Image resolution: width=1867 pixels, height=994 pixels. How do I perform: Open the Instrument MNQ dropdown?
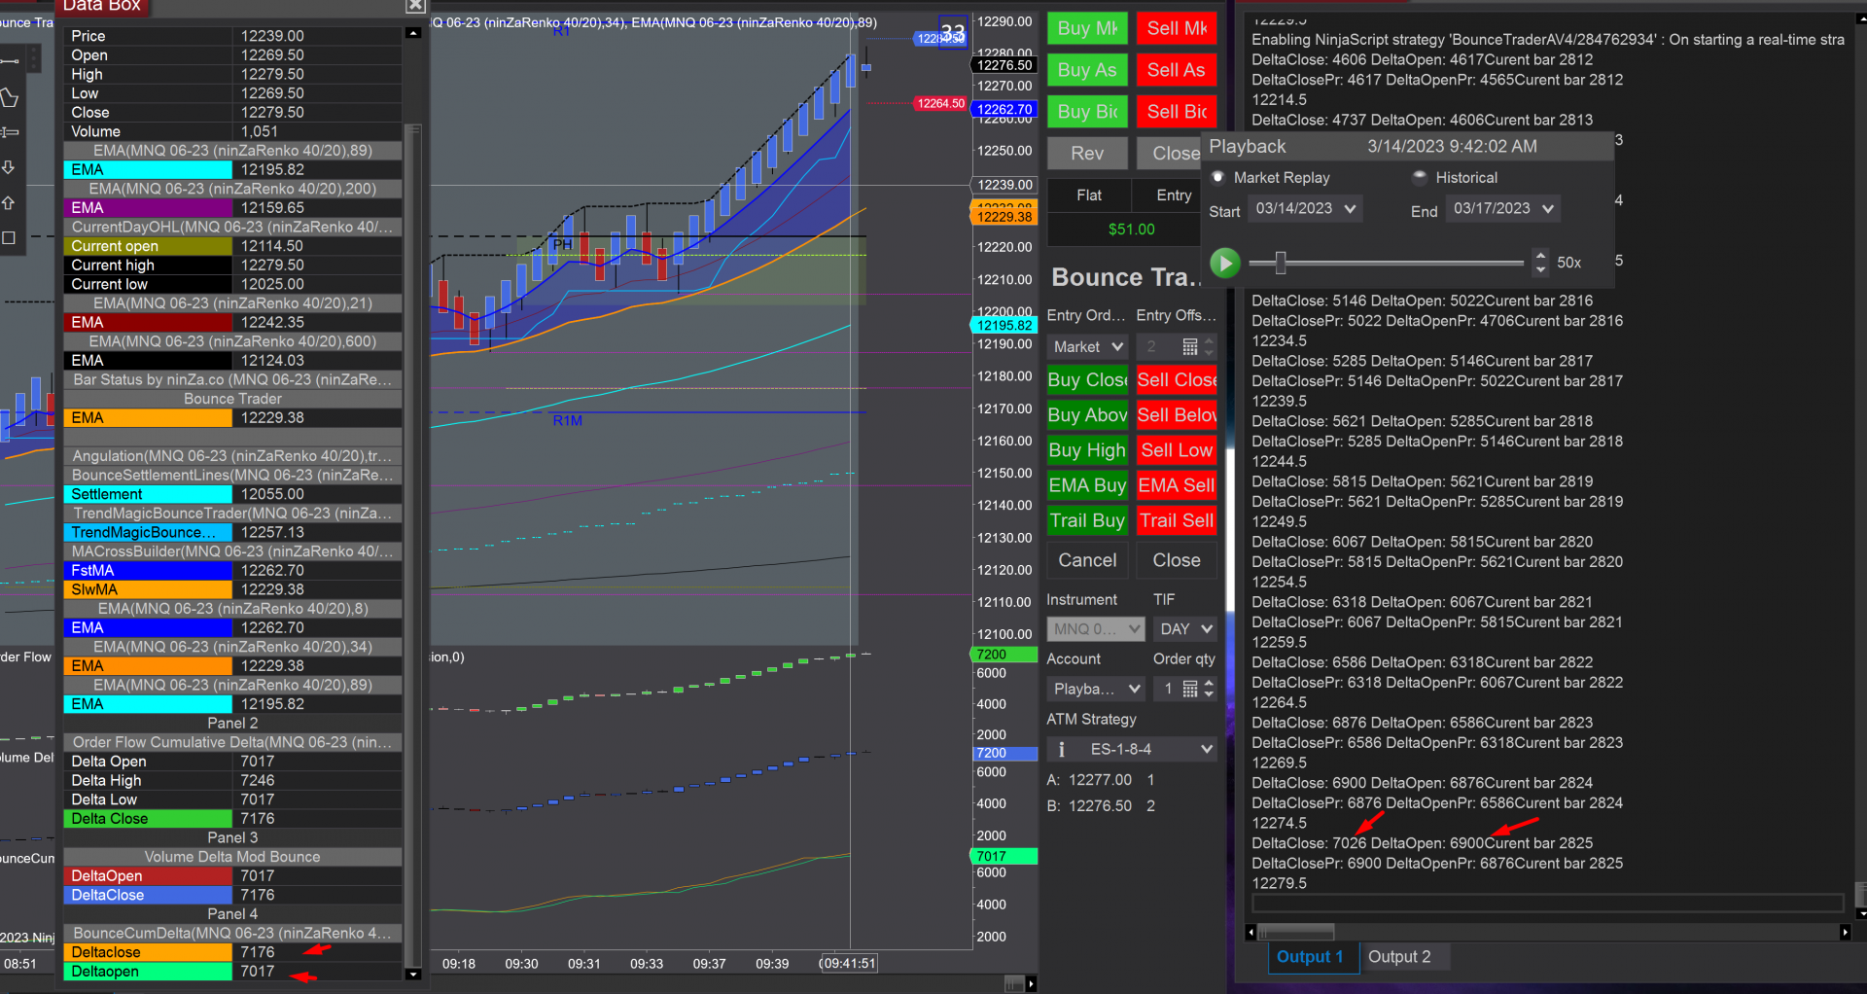[x=1096, y=629]
